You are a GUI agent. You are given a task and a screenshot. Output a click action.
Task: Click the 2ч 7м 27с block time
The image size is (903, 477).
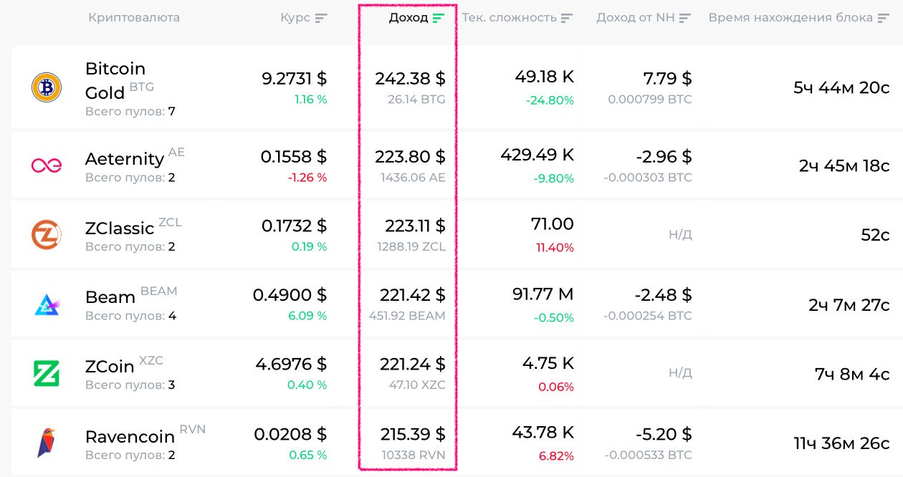849,305
